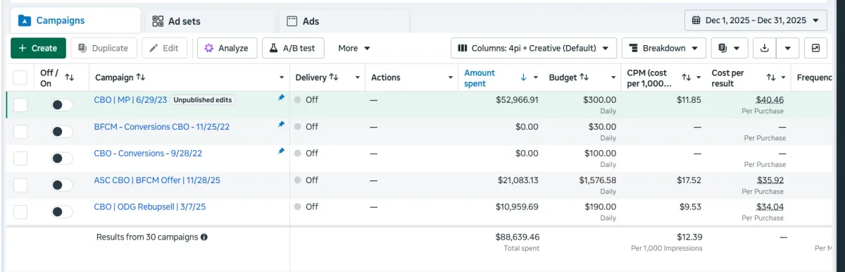
Task: Open the Cost per result column caret
Action: [784, 78]
